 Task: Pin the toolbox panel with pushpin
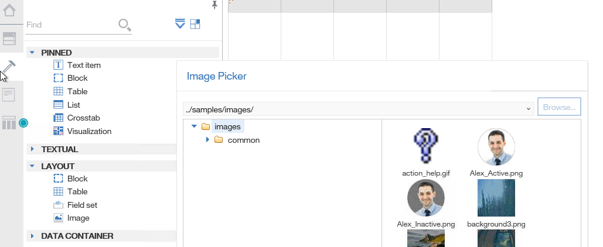pos(214,5)
